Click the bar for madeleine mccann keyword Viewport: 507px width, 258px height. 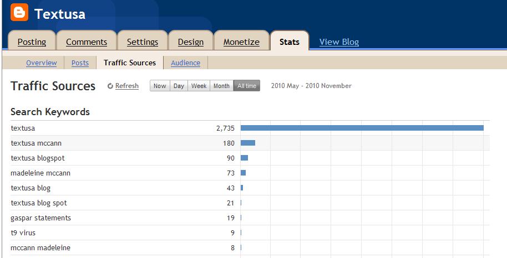point(243,173)
